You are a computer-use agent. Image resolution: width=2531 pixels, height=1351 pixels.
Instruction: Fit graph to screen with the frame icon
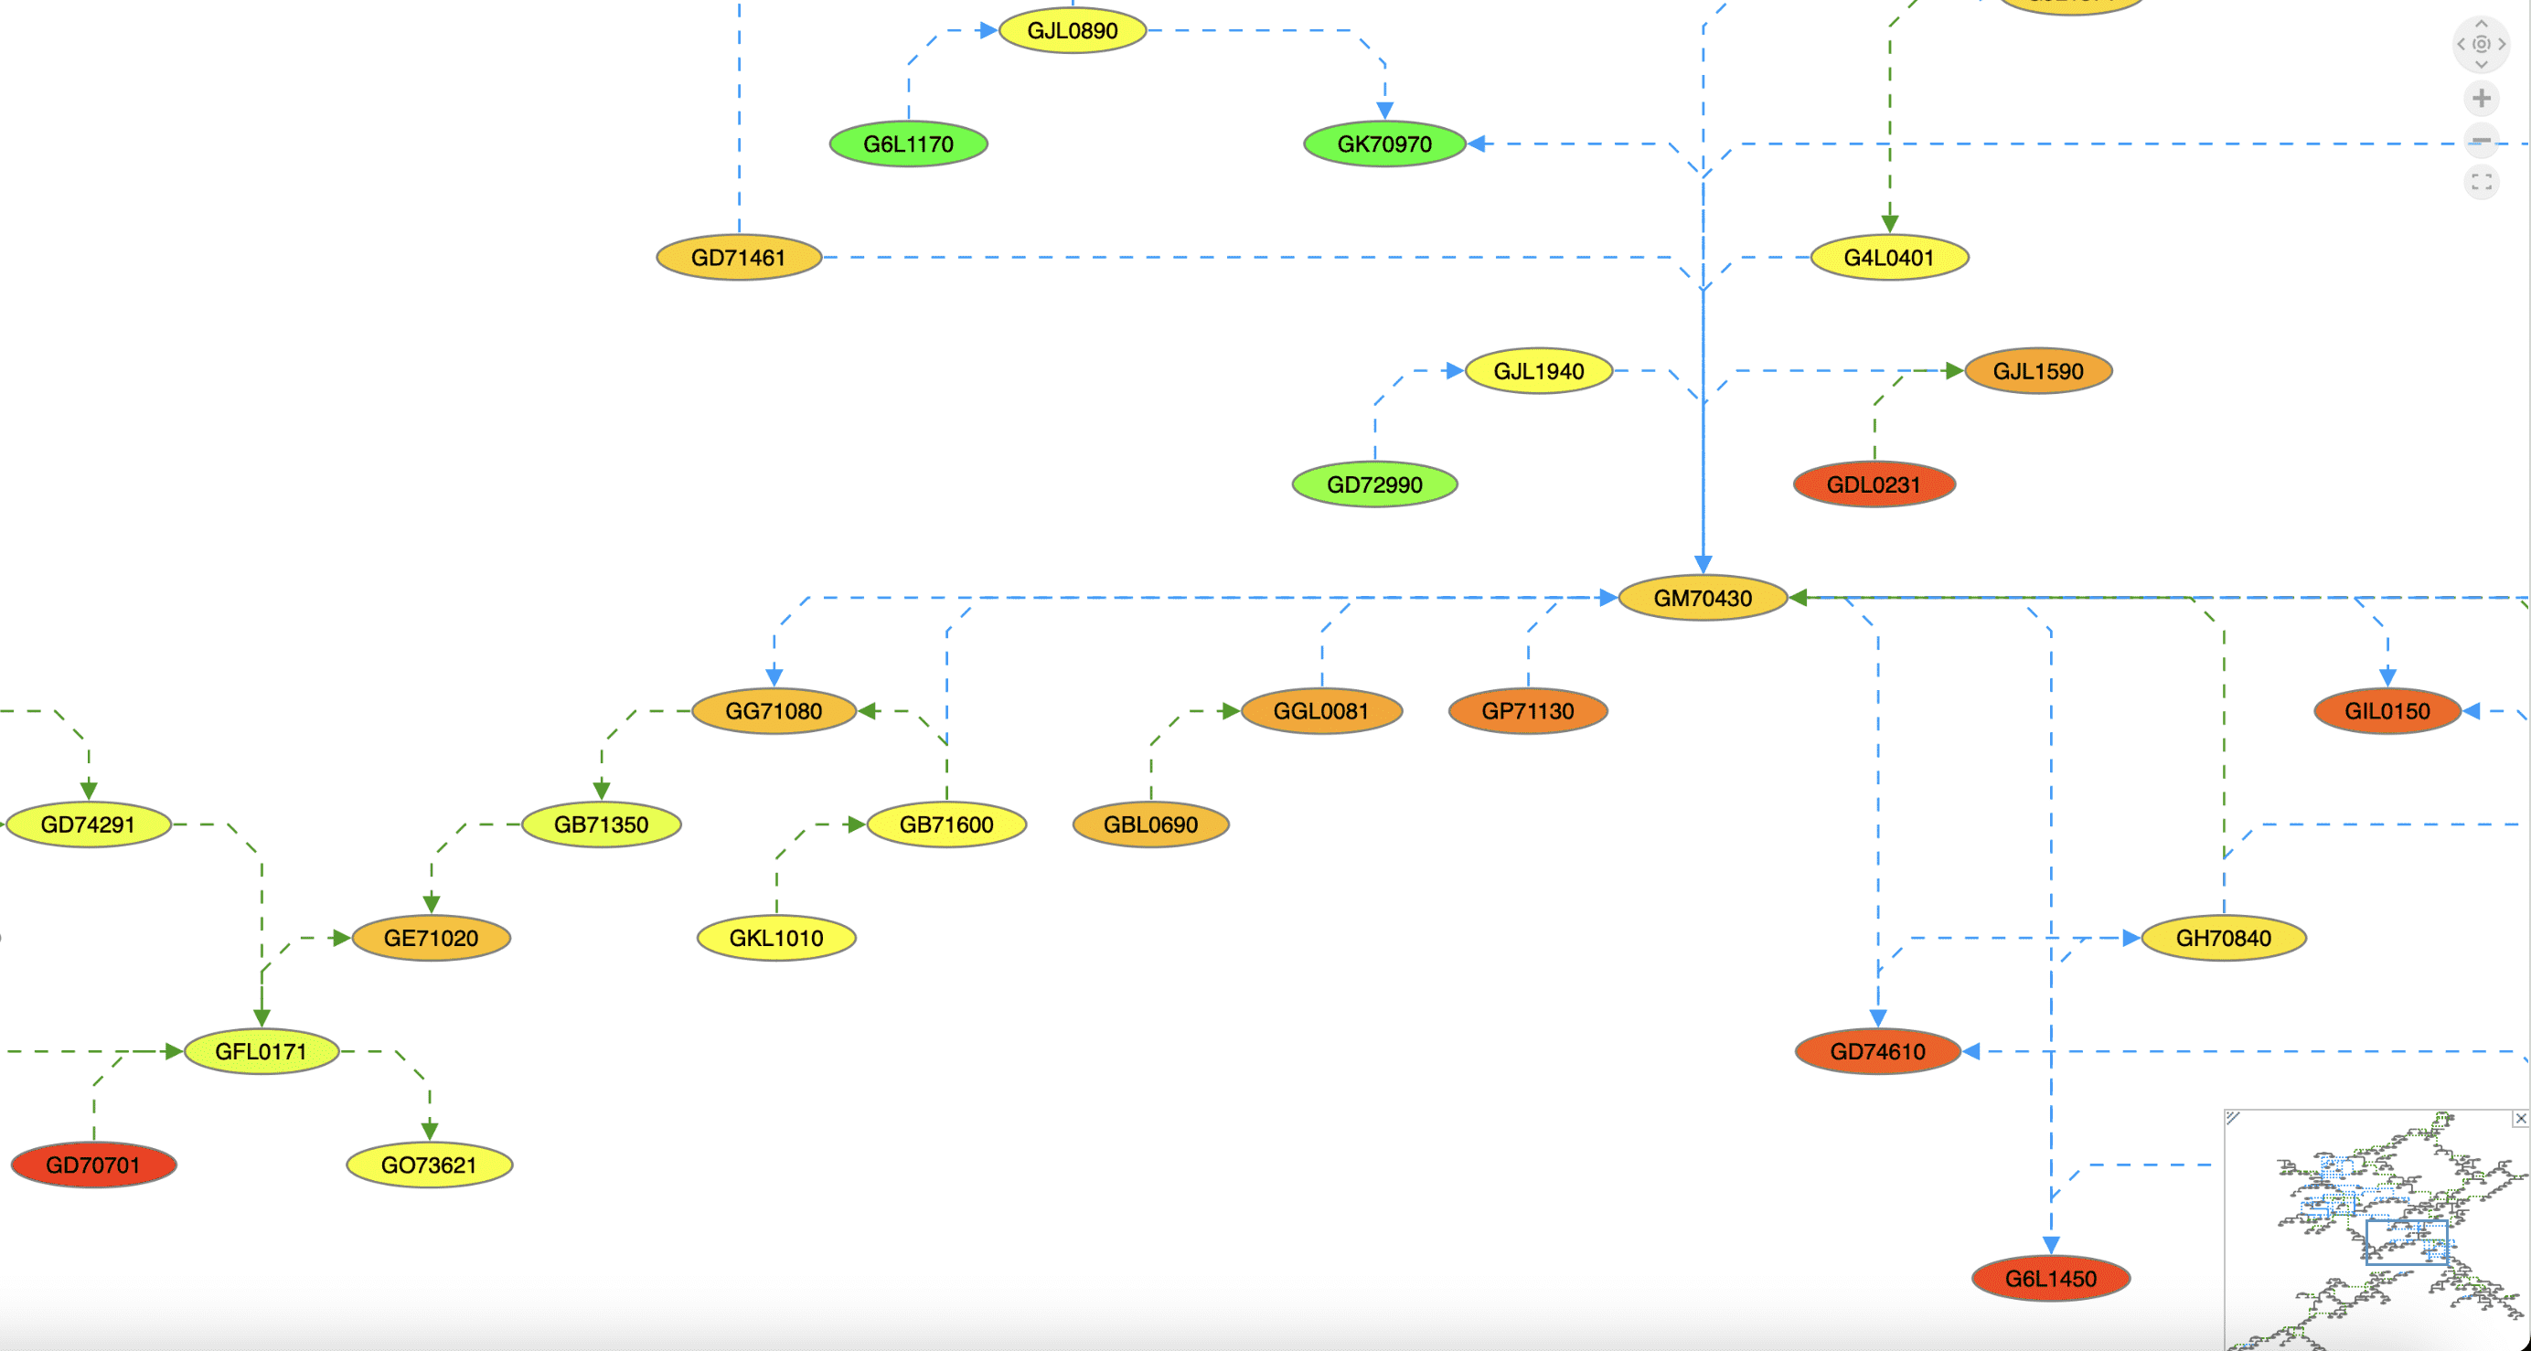tap(2482, 182)
